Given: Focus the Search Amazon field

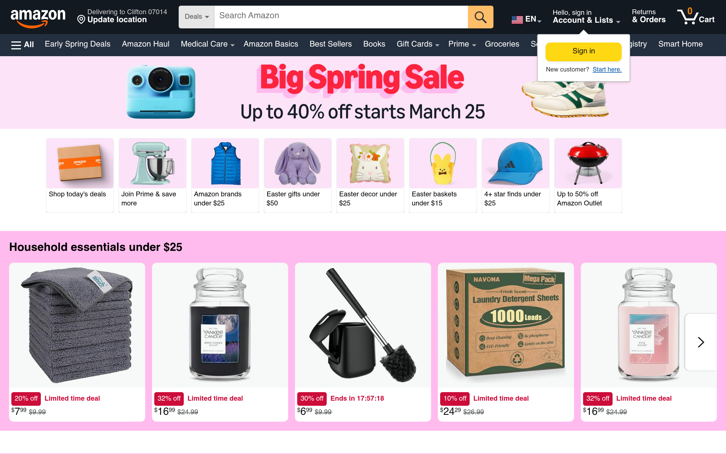Looking at the screenshot, I should tap(341, 17).
